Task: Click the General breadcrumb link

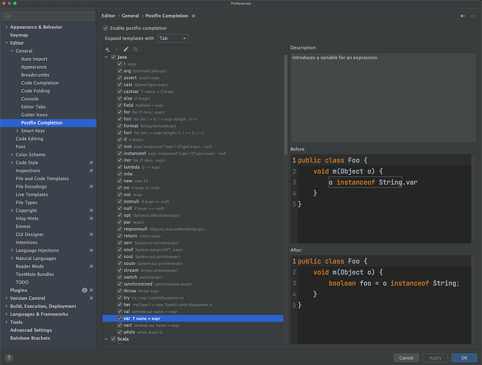Action: [x=130, y=16]
